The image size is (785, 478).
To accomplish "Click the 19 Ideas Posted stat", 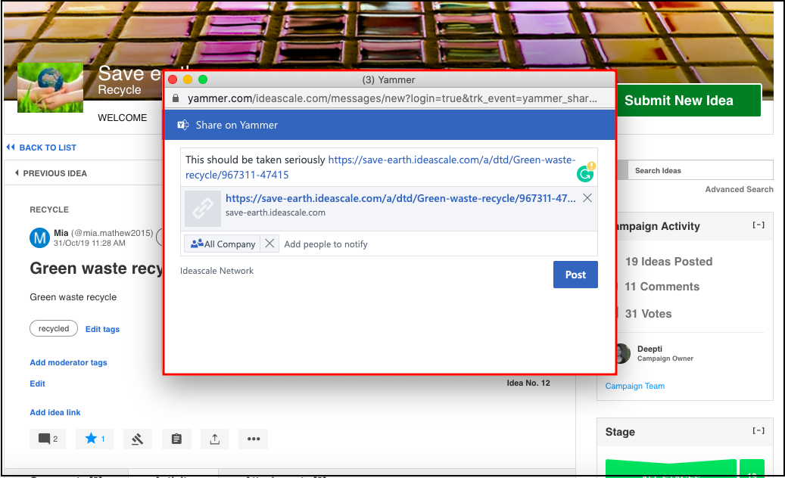I will (669, 262).
